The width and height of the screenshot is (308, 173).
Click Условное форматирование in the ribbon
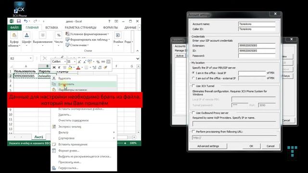tap(87, 34)
